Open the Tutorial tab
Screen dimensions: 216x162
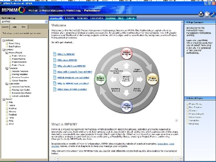pos(130,18)
